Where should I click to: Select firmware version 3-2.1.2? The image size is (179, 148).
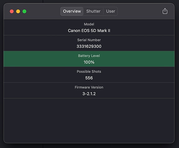tap(89, 94)
